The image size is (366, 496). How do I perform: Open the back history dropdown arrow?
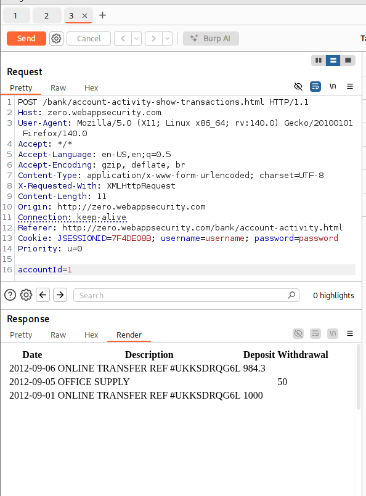[136, 39]
